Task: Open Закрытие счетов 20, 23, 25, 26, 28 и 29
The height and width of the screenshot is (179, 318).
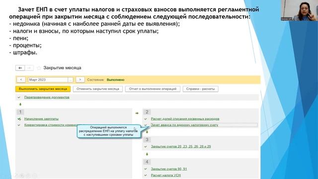Action: coord(181,146)
